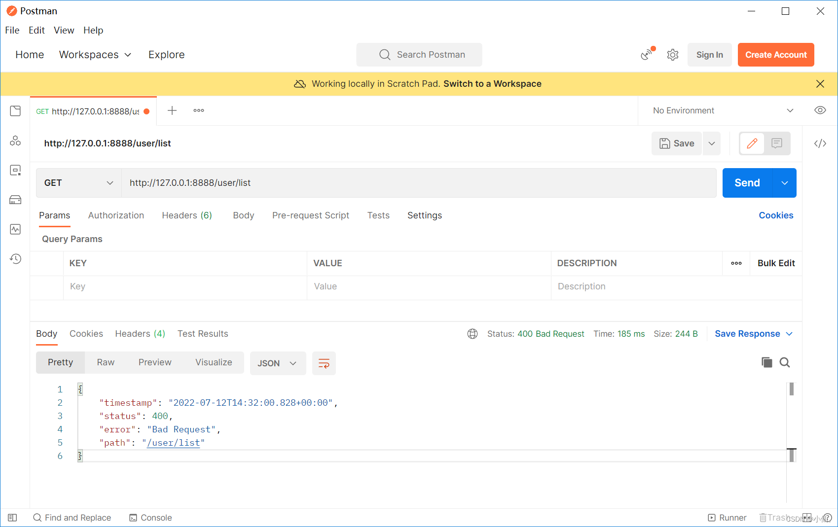
Task: Switch to the Pretty response view
Action: [60, 362]
